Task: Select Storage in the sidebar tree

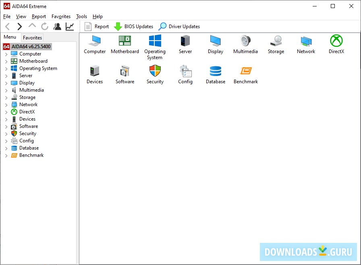Action: pyautogui.click(x=27, y=97)
